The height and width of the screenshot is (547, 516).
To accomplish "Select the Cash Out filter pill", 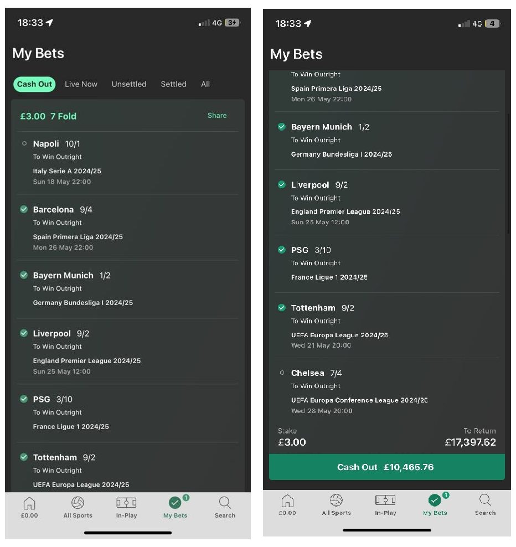I will coord(34,84).
